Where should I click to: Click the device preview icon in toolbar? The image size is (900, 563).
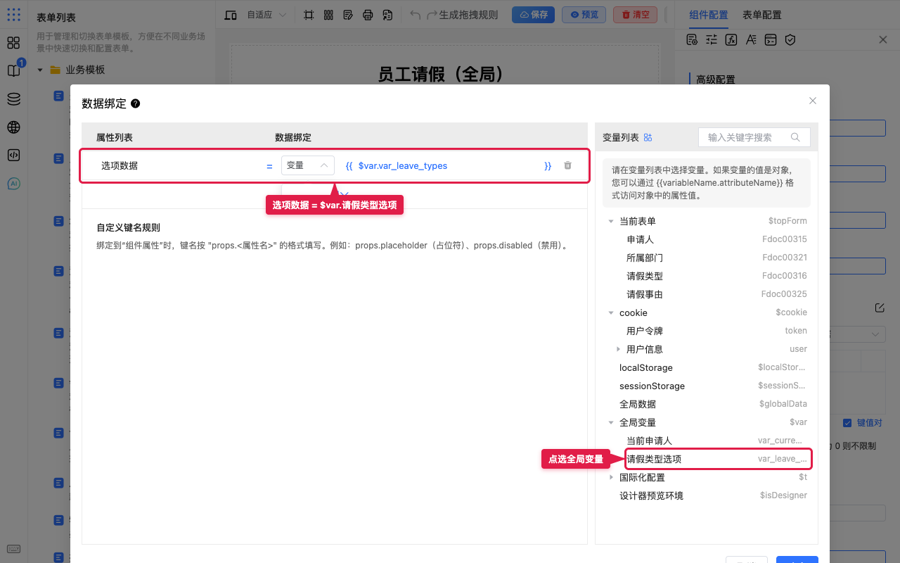click(x=230, y=15)
